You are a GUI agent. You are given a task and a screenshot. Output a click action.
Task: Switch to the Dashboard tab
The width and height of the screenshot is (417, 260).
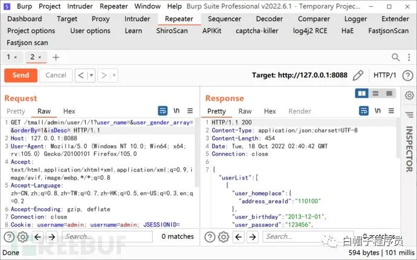[24, 19]
